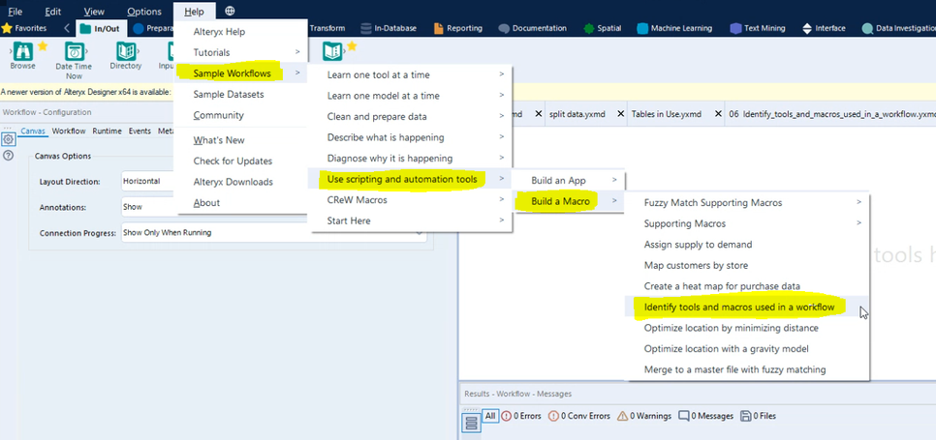Expand Clean and prepare data submenu
Screen dimensions: 936x440
tap(410, 117)
